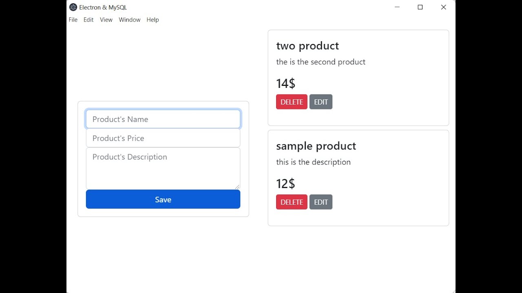Edit the "sample product" item
This screenshot has width=522, height=293.
pos(321,202)
